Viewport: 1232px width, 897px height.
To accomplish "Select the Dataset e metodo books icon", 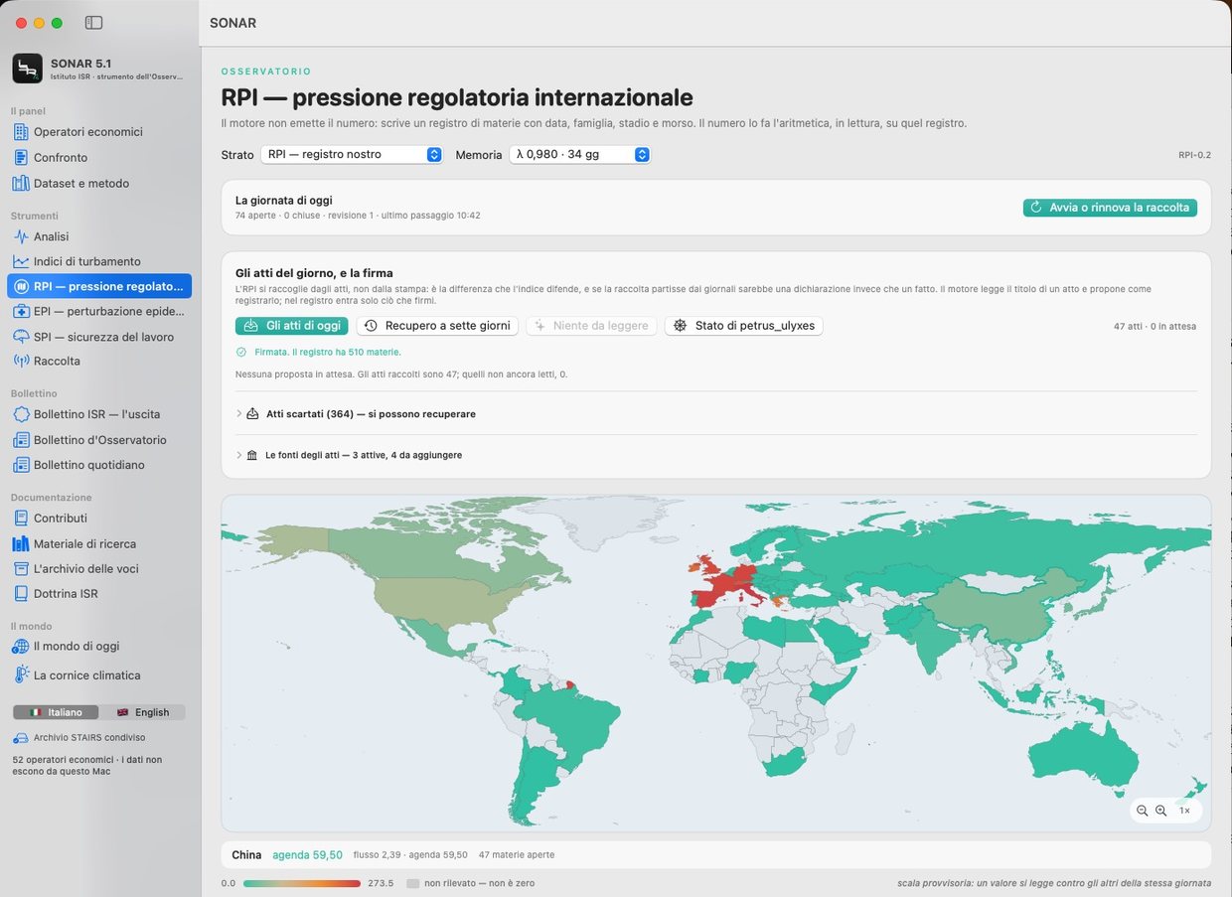I will pos(21,184).
